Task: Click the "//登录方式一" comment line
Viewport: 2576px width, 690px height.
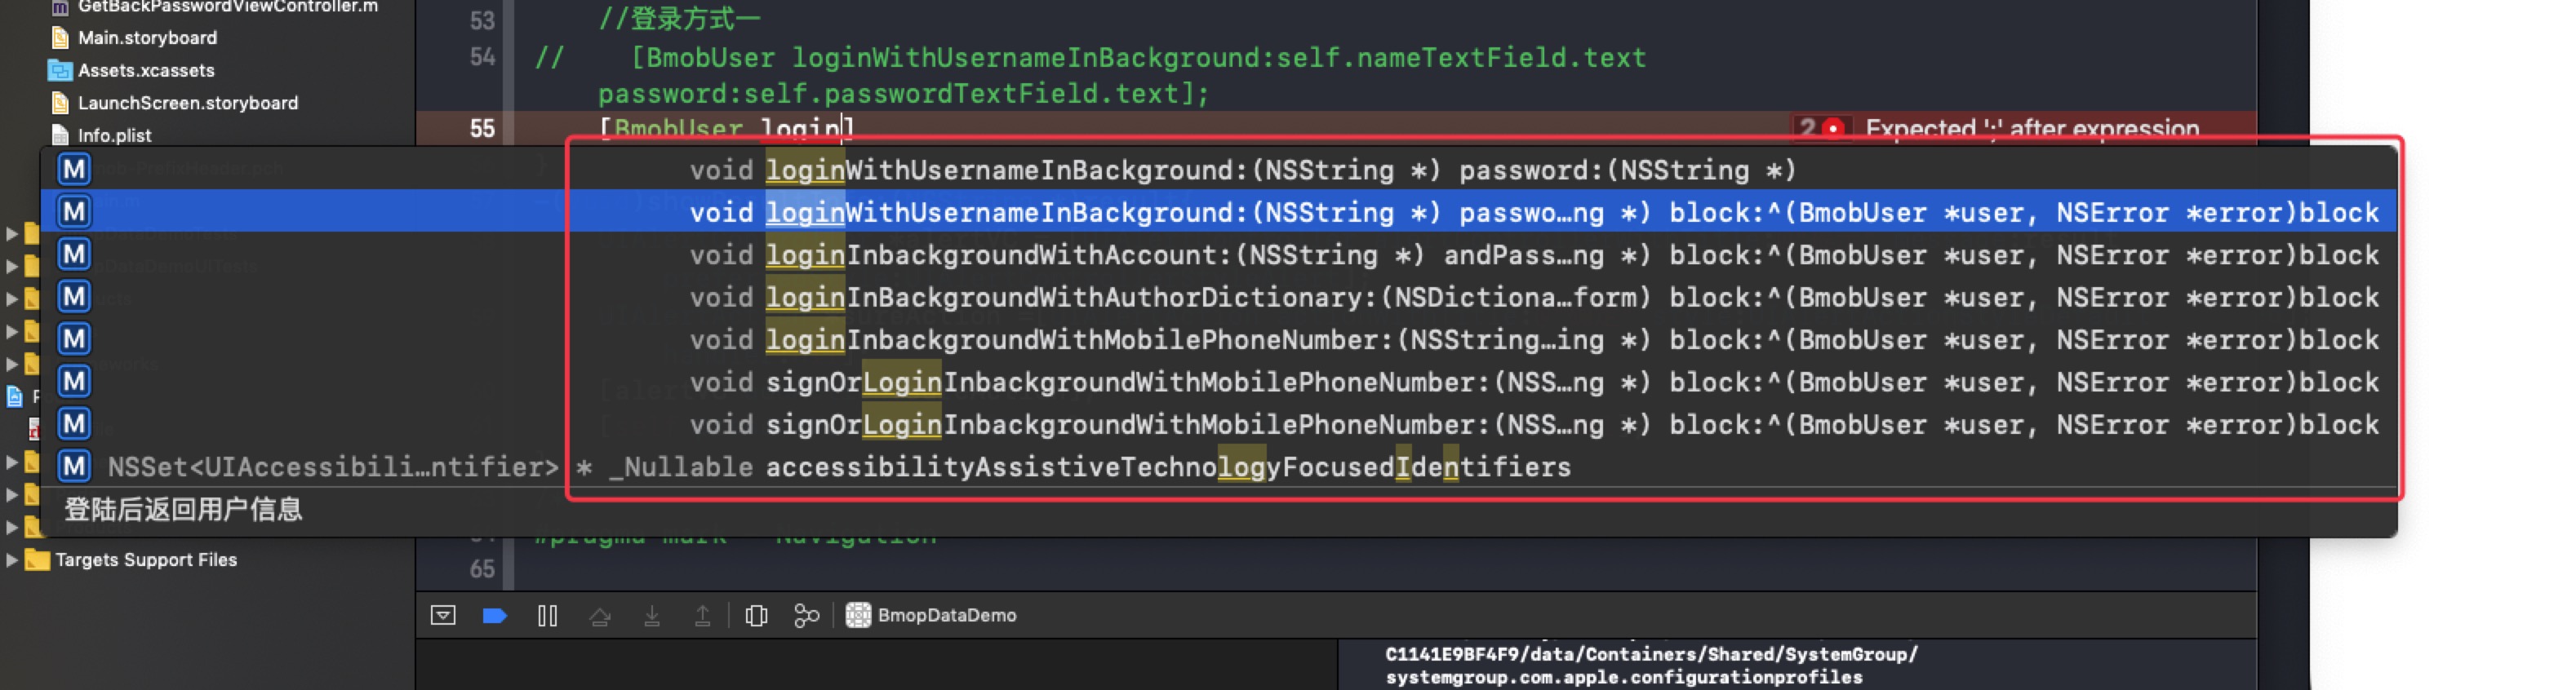Action: click(x=679, y=19)
